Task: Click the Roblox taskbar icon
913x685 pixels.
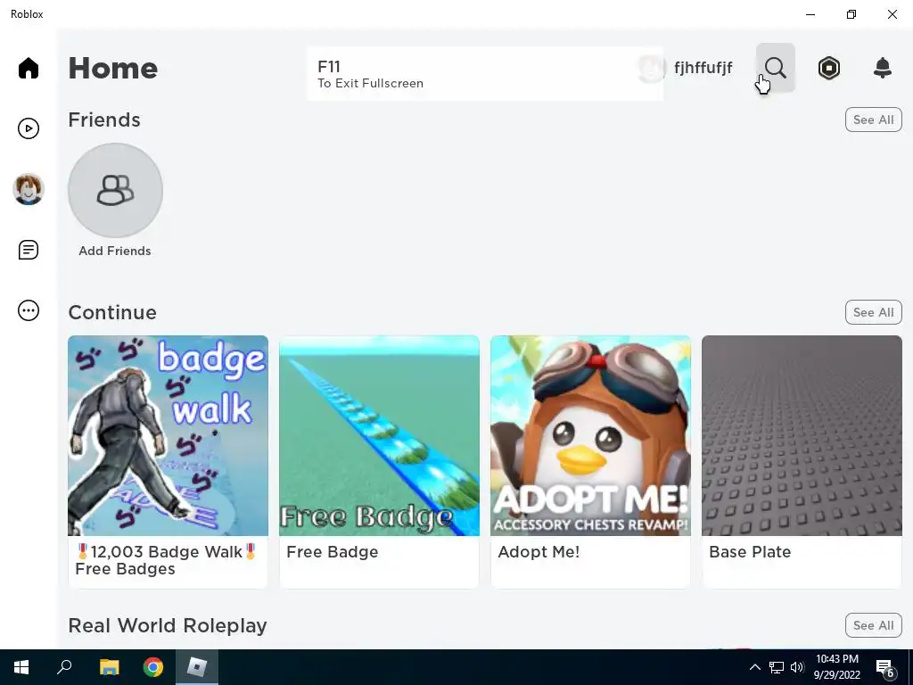Action: pyautogui.click(x=197, y=667)
